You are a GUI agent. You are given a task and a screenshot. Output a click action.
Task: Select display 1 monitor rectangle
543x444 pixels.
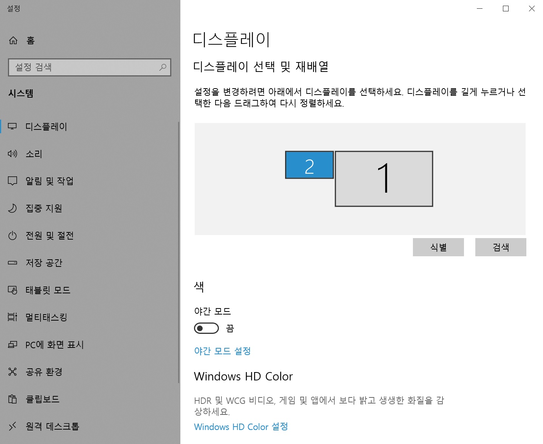pos(384,179)
